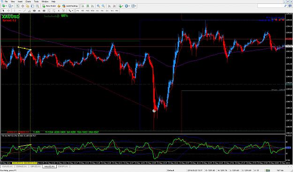Expand the Periods dropdown arrow

129,6
